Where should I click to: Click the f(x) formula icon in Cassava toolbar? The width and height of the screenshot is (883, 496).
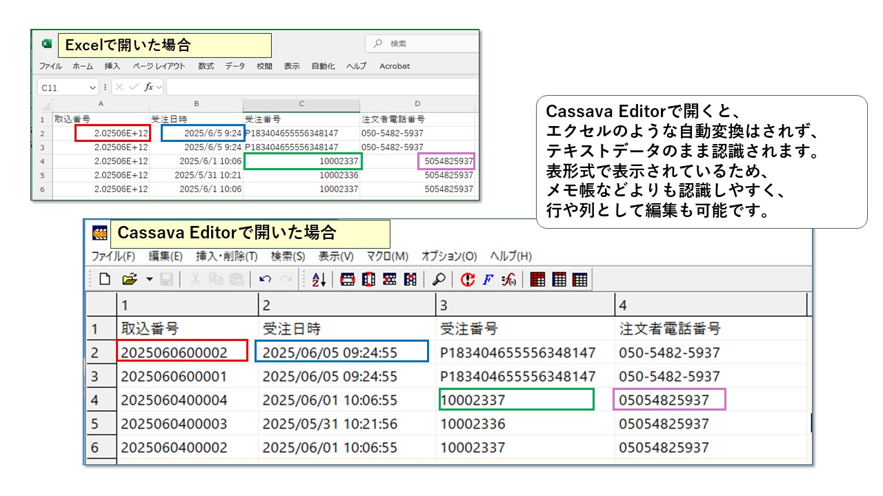pos(509,280)
